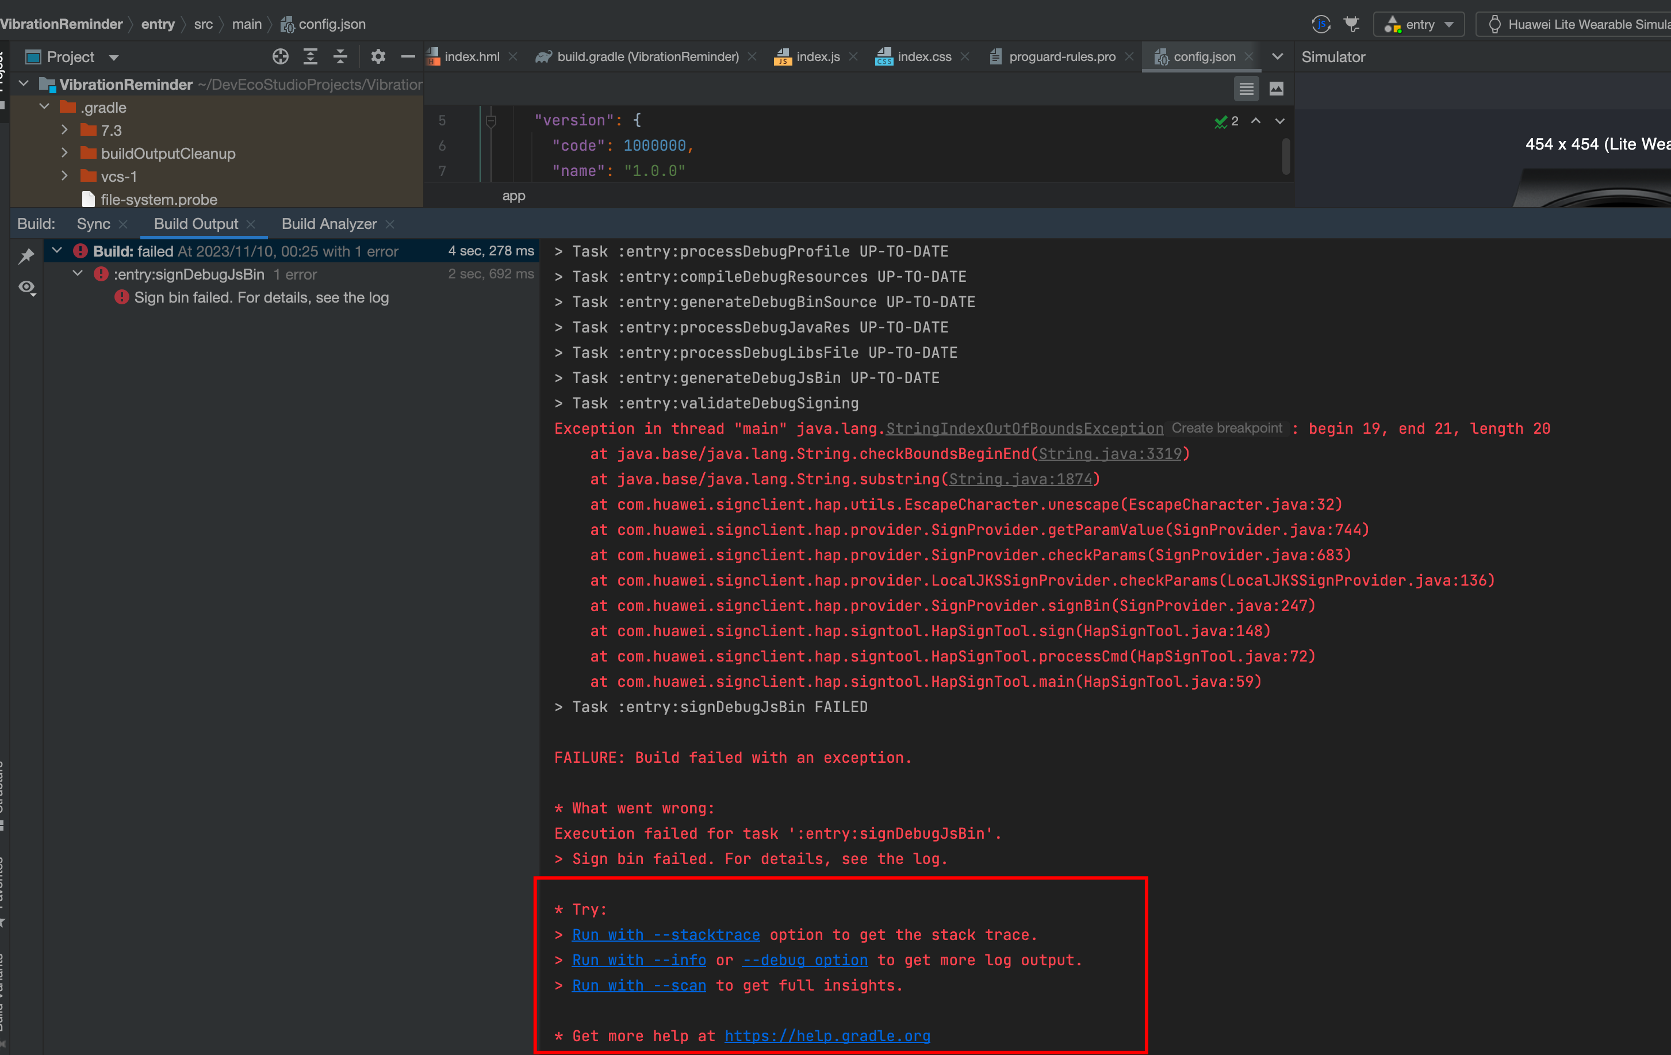Switch editor to image preview mode icon
This screenshot has width=1671, height=1055.
tap(1276, 89)
